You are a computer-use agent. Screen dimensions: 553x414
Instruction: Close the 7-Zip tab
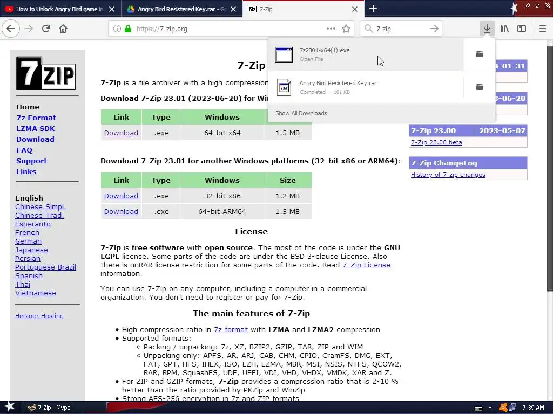tap(355, 9)
